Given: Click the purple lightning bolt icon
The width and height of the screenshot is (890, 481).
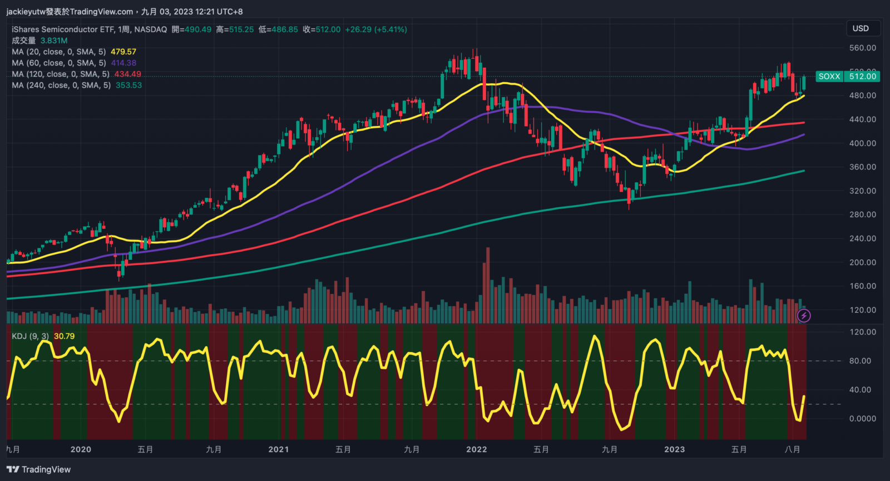Looking at the screenshot, I should [804, 316].
